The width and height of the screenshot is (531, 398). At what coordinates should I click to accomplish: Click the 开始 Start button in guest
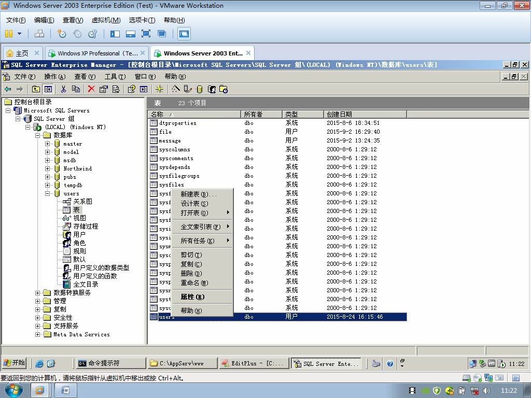[15, 363]
